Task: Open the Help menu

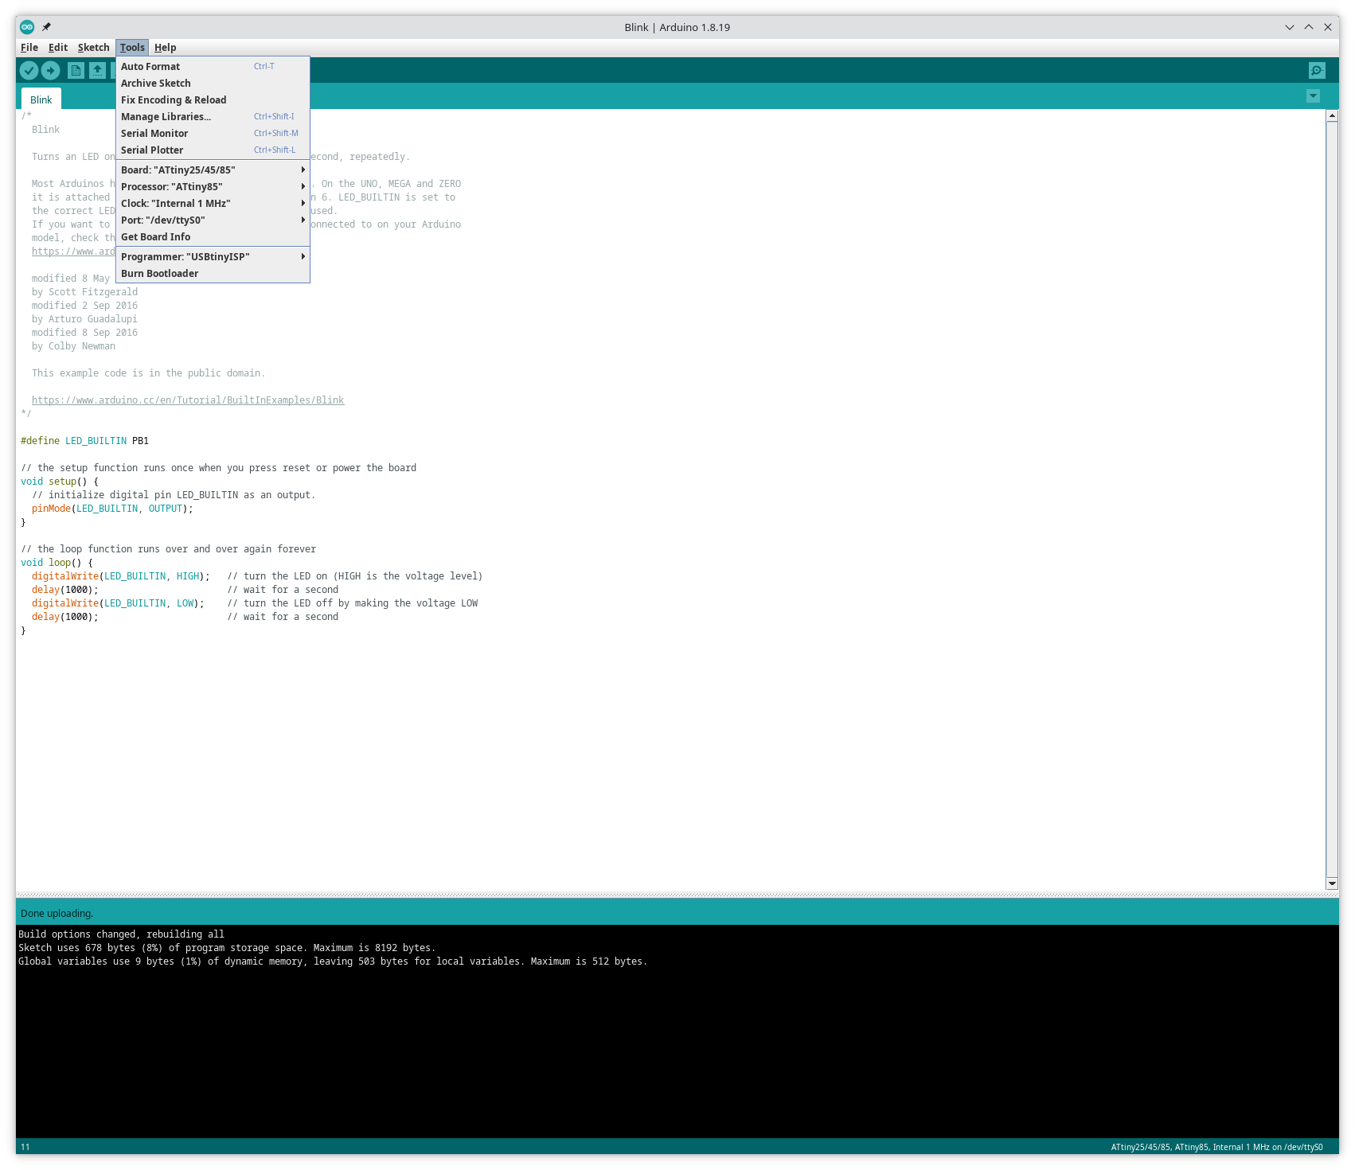Action: click(x=165, y=48)
